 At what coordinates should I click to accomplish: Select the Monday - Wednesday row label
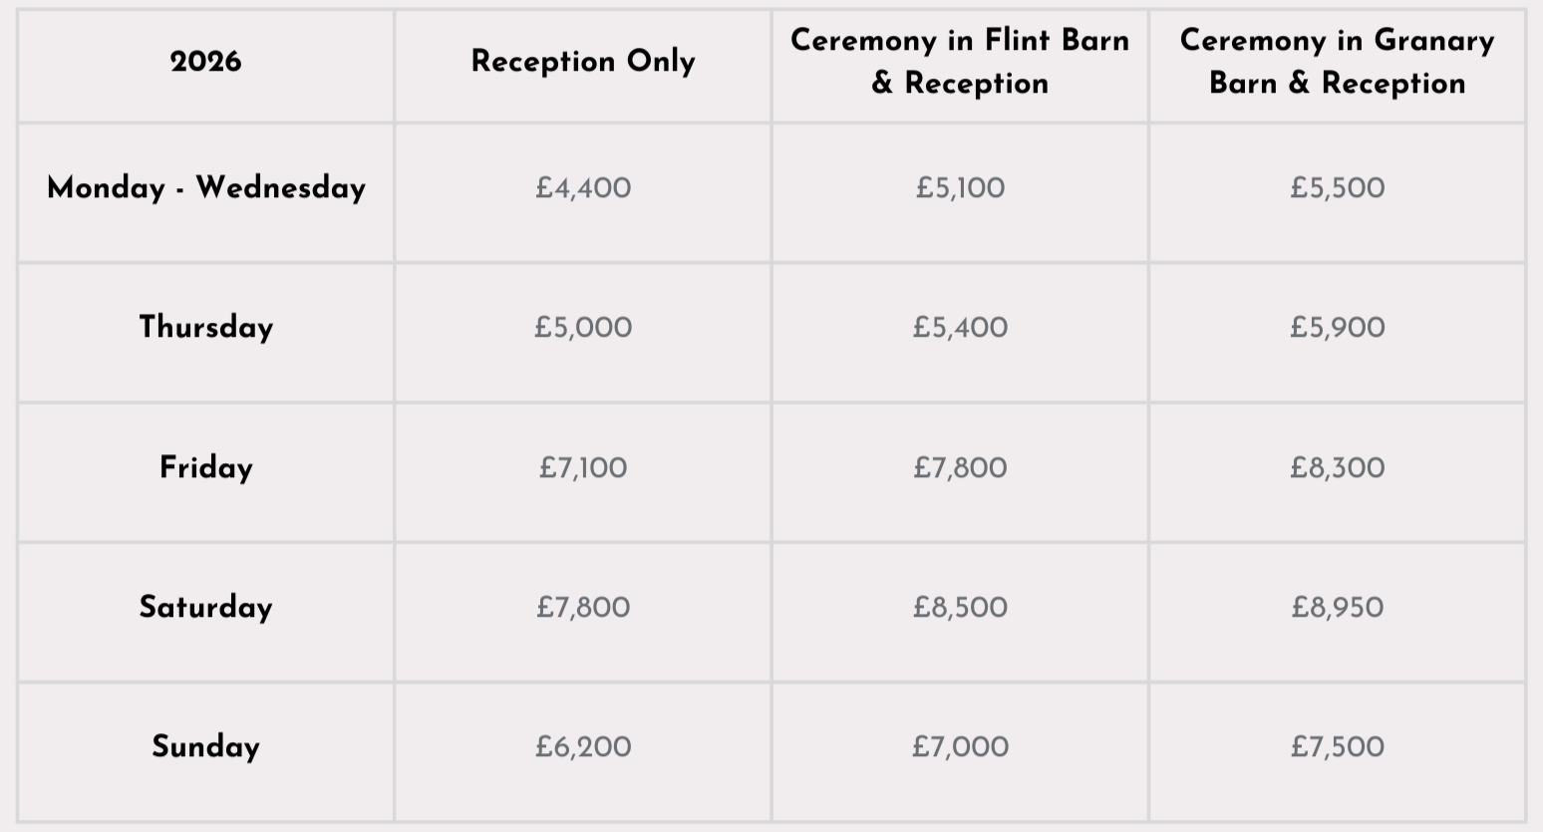(206, 188)
